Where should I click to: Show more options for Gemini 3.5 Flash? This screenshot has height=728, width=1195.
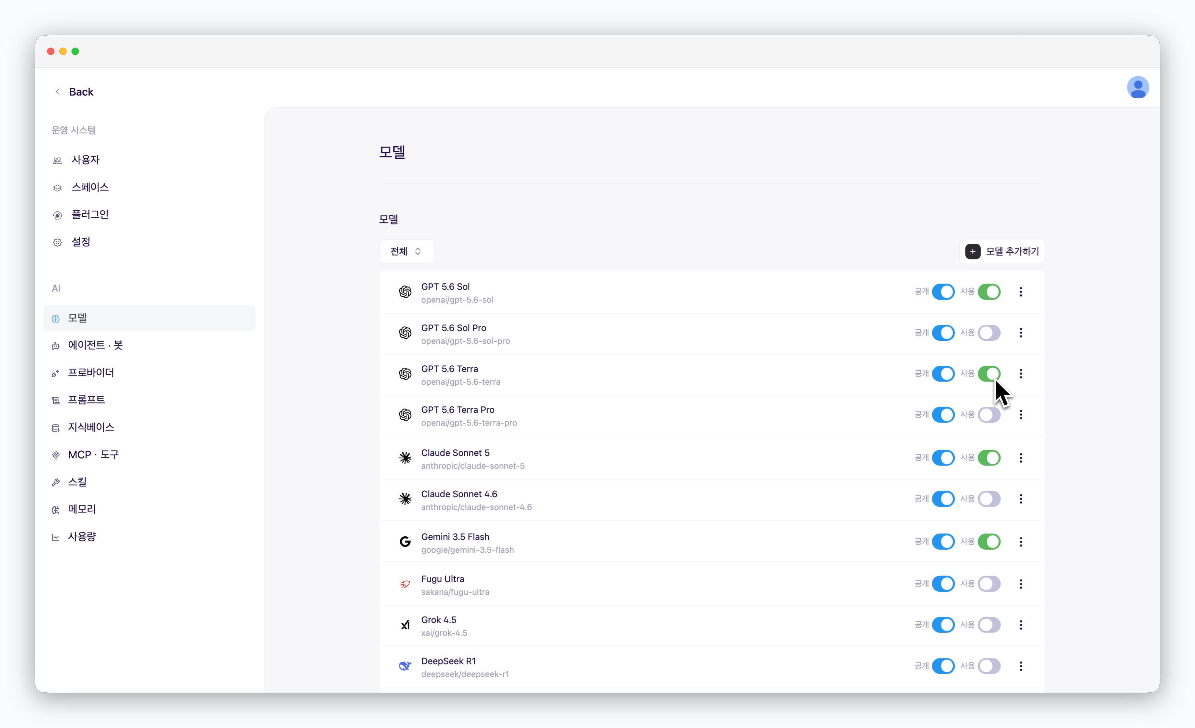[1020, 542]
